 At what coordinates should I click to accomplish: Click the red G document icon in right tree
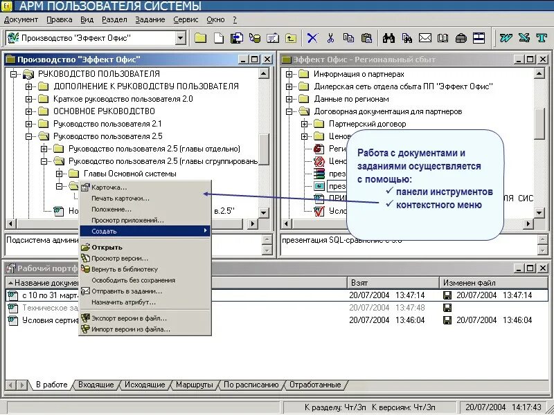click(x=319, y=149)
